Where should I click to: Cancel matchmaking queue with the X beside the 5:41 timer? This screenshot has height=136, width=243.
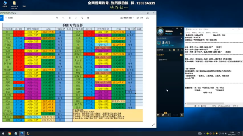click(x=181, y=38)
